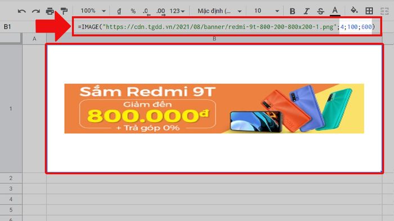This screenshot has width=394, height=221.
Task: Open the 123 number formats dropdown
Action: [x=177, y=11]
